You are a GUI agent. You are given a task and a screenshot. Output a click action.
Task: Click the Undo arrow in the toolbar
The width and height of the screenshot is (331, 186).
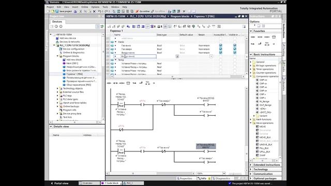click(99, 11)
